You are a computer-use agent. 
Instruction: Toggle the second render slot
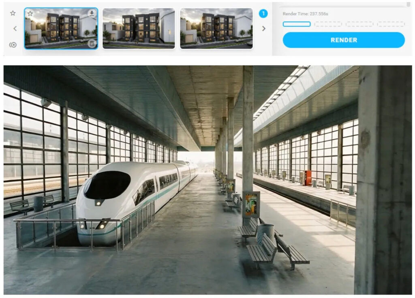pyautogui.click(x=328, y=23)
